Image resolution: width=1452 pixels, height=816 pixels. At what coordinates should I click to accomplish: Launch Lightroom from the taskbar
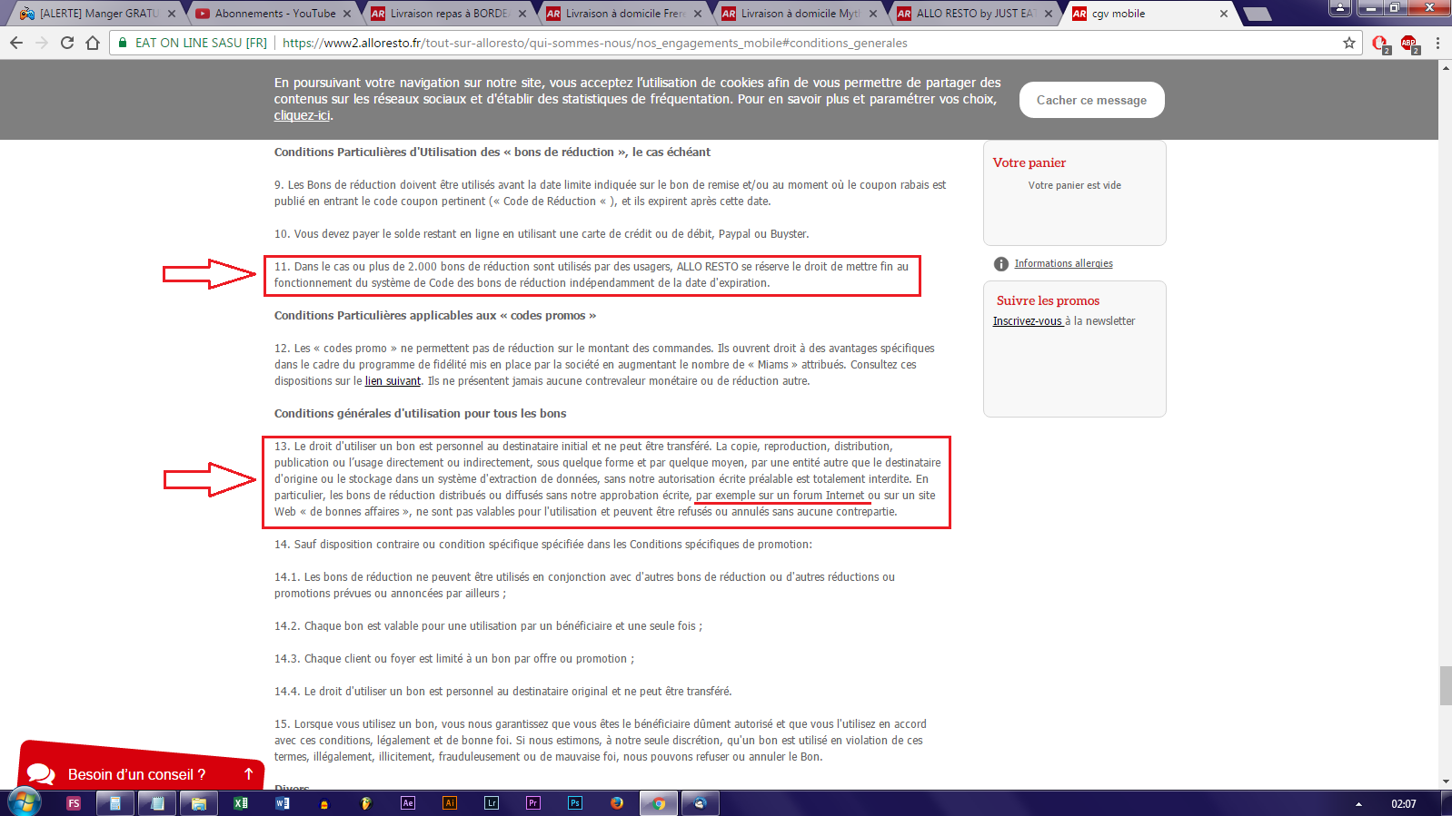pos(492,803)
